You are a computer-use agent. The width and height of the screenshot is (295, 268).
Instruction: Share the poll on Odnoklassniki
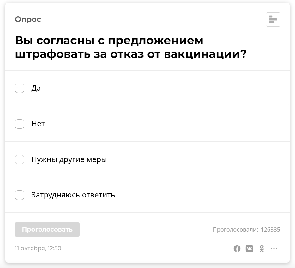[x=262, y=248]
